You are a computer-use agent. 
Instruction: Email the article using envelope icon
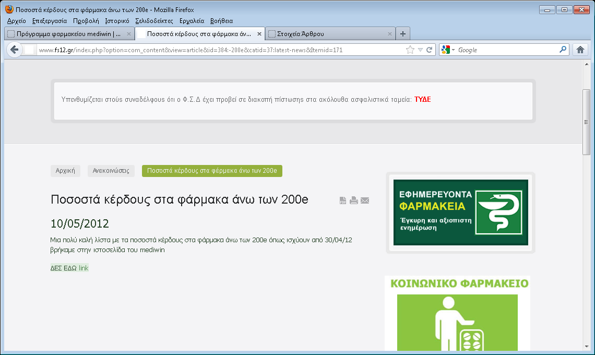(365, 200)
